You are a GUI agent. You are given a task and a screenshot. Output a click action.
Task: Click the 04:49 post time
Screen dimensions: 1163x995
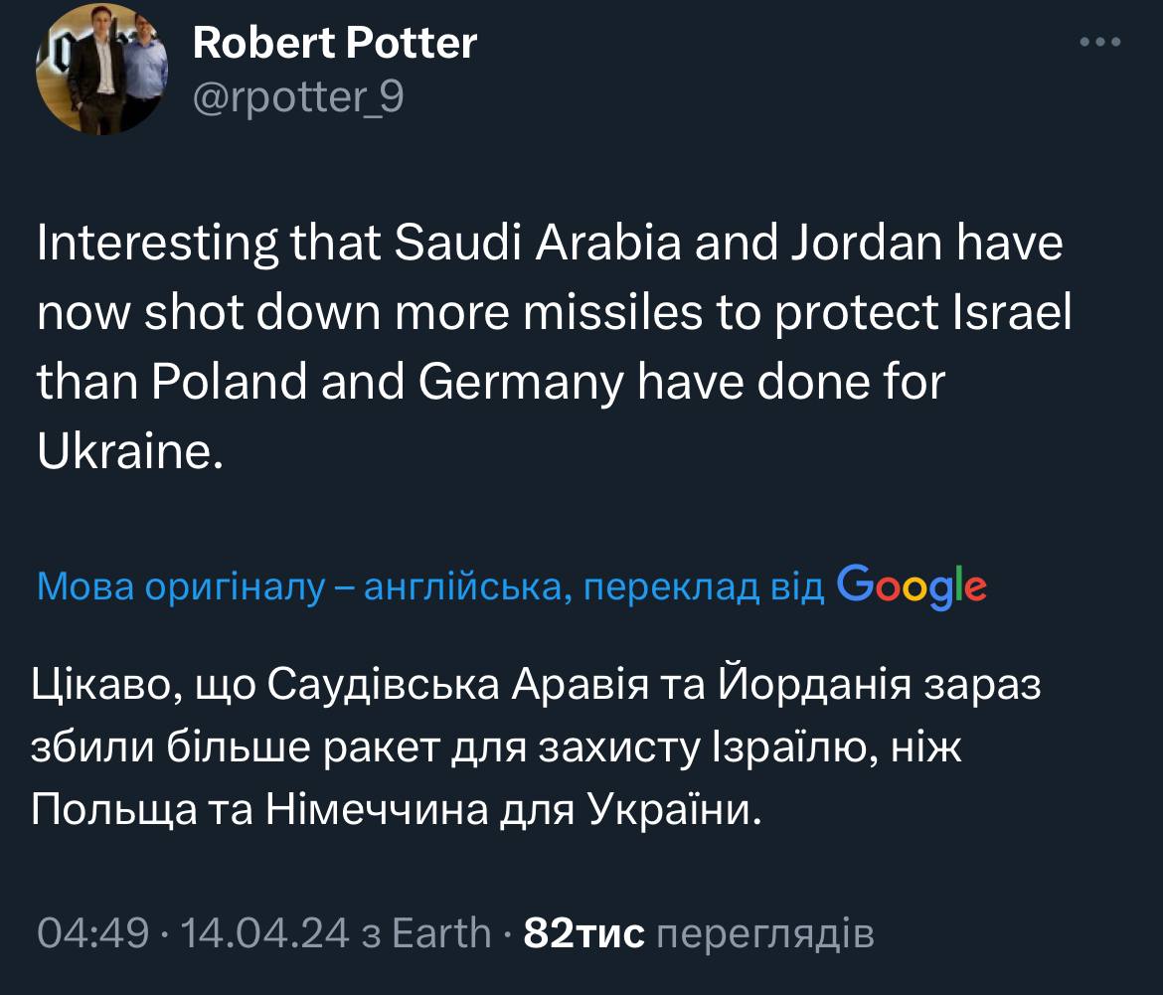[92, 934]
